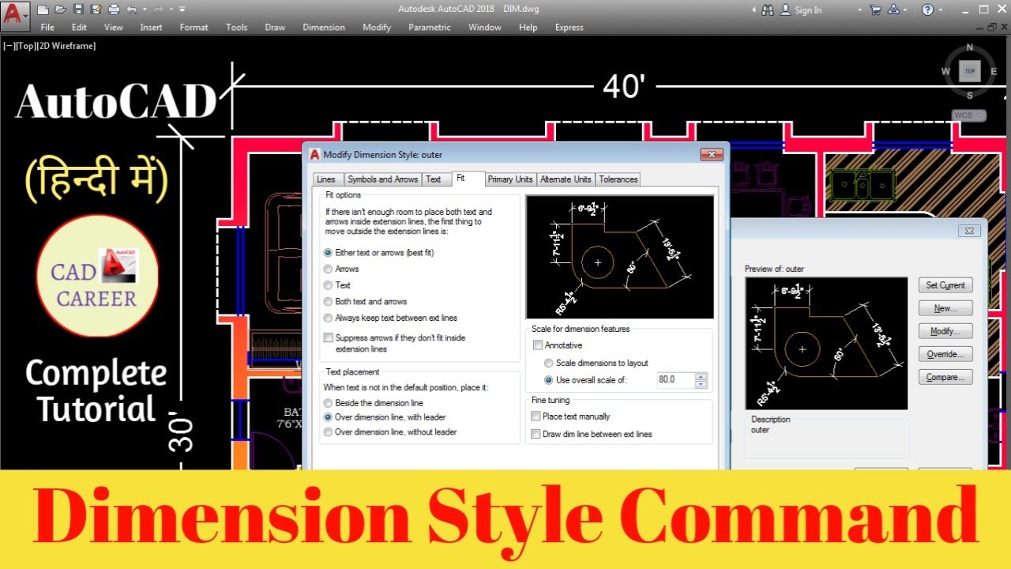Click the S compass label on ViewCube
This screenshot has height=569, width=1011.
(970, 96)
